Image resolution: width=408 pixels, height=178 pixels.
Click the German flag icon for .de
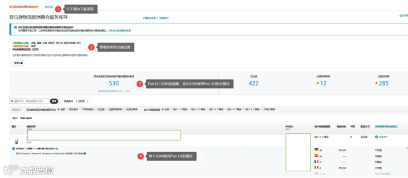(316, 150)
